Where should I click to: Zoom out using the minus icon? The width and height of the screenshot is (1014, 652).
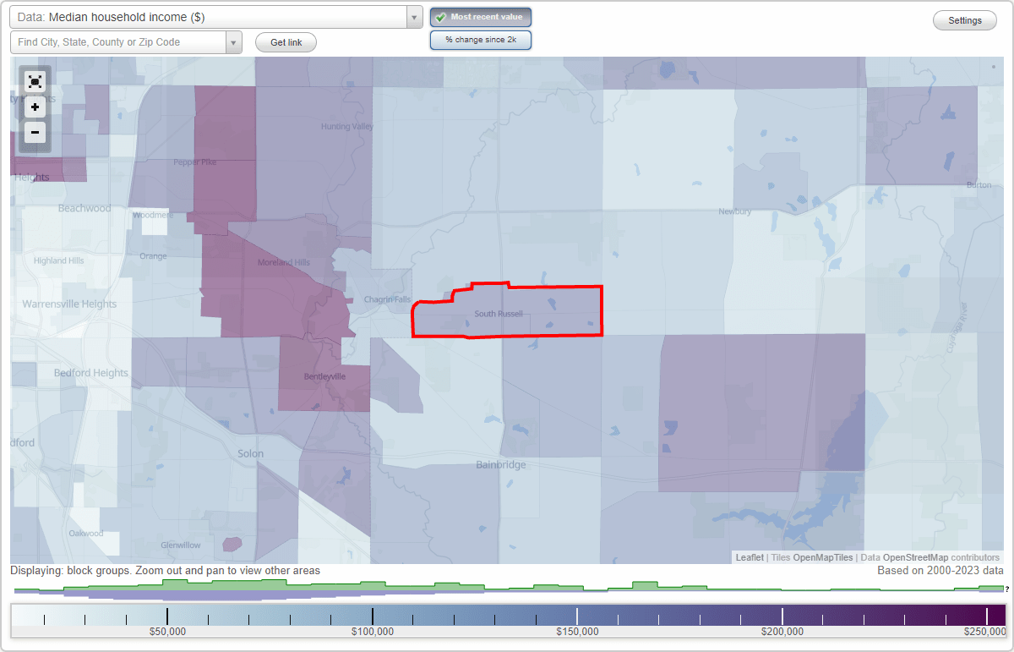click(35, 132)
